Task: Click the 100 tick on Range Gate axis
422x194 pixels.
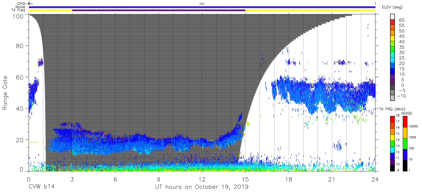Action: (18, 16)
